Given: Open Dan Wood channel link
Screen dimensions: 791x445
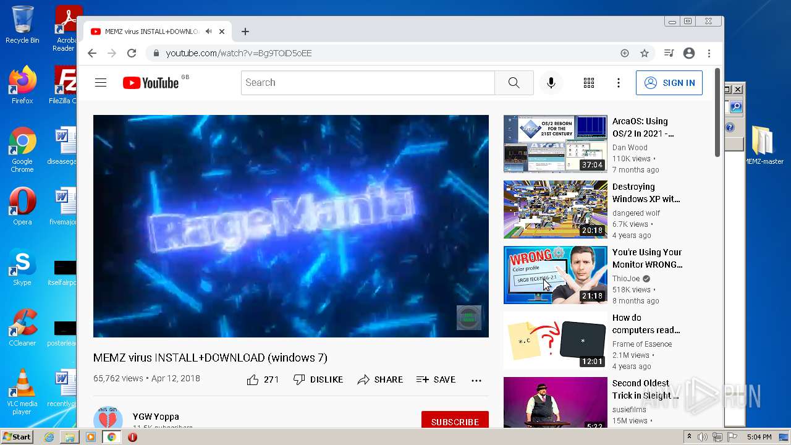Looking at the screenshot, I should (x=630, y=148).
